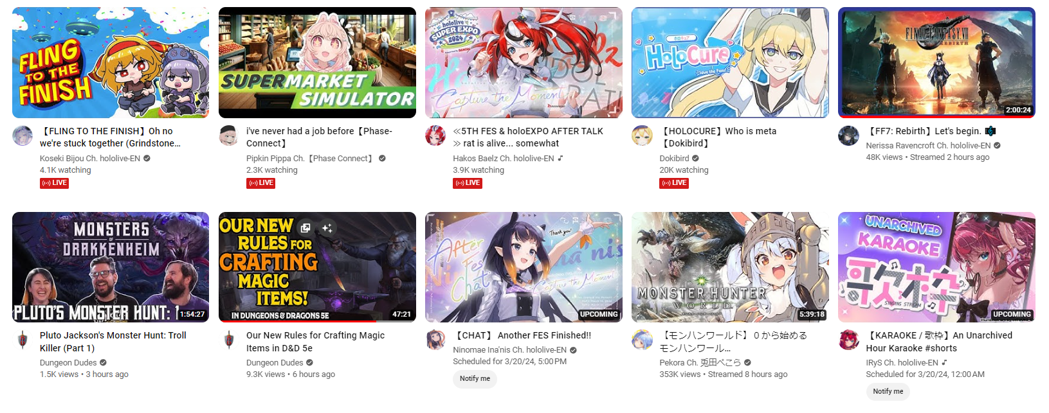Viewport: 1049px width, 413px height.
Task: Open IRyS channel avatar icon
Action: pos(848,340)
